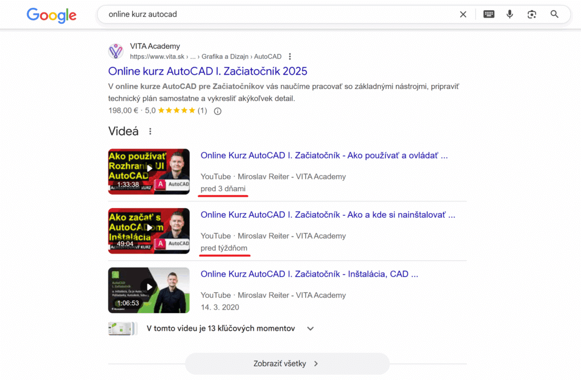Open the on-screen keyboard input tool

click(489, 14)
